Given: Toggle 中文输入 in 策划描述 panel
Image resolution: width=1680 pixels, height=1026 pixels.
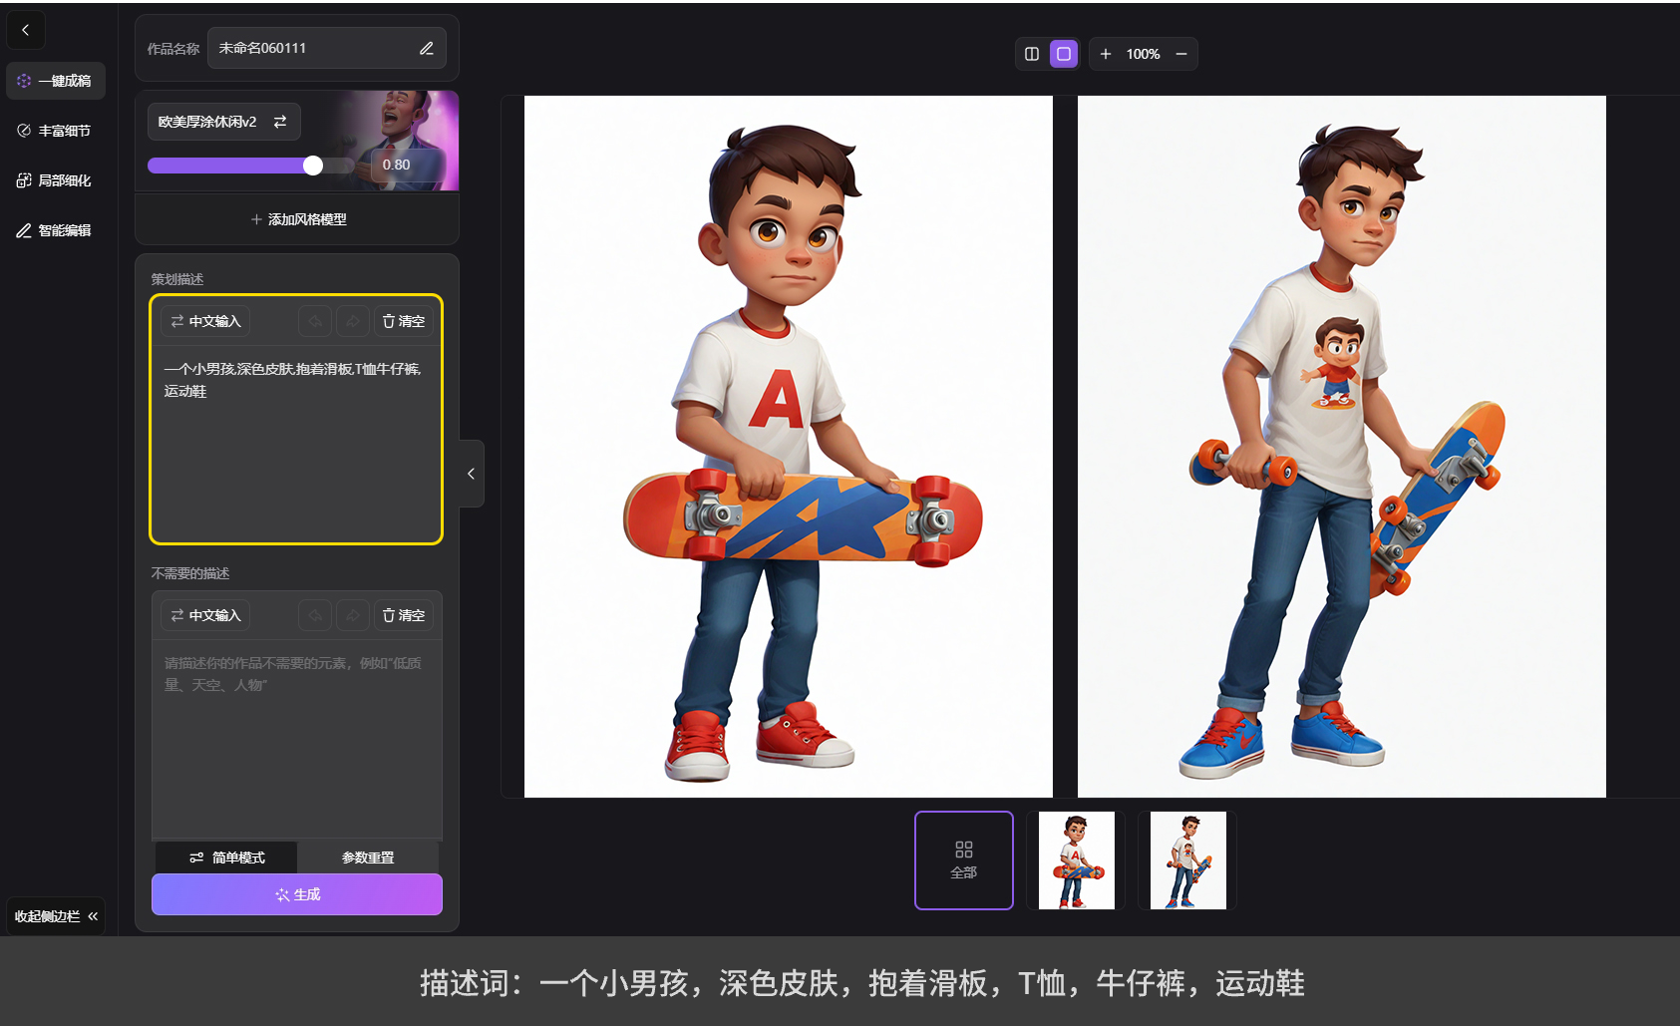Looking at the screenshot, I should [x=205, y=321].
